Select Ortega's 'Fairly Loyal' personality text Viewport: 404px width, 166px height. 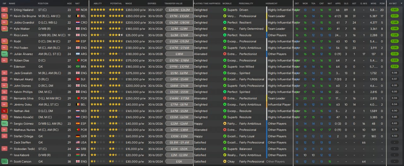247,136
